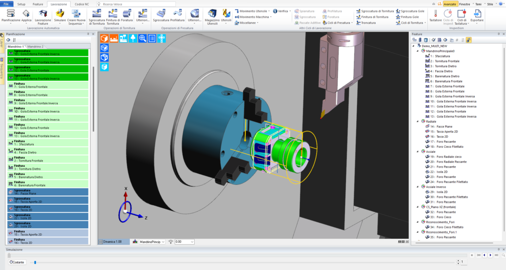This screenshot has width=506, height=270.
Task: Switch to Mandrino 2 tab
Action: [35, 46]
